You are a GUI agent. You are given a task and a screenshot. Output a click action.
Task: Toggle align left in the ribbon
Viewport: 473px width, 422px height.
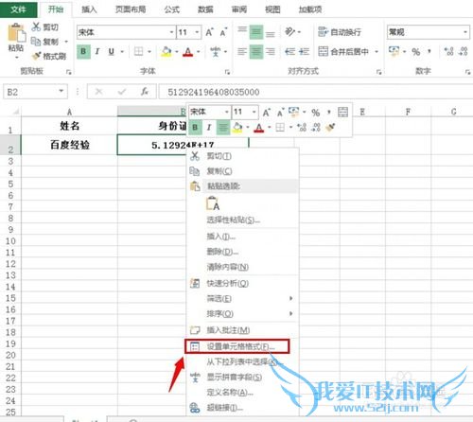pos(242,51)
